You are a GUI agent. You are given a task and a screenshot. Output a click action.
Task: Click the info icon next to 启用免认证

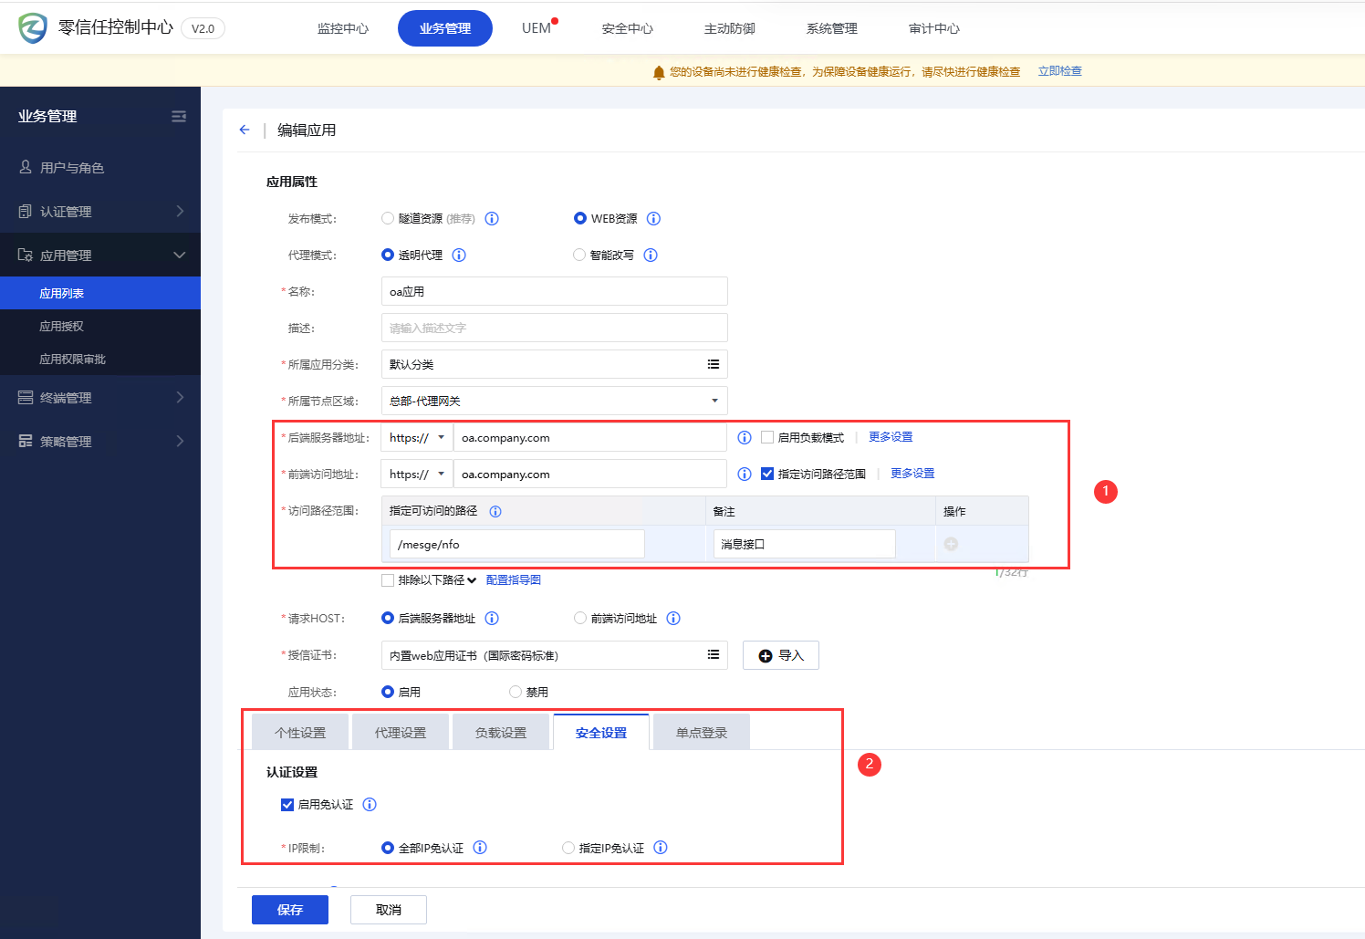click(x=370, y=804)
